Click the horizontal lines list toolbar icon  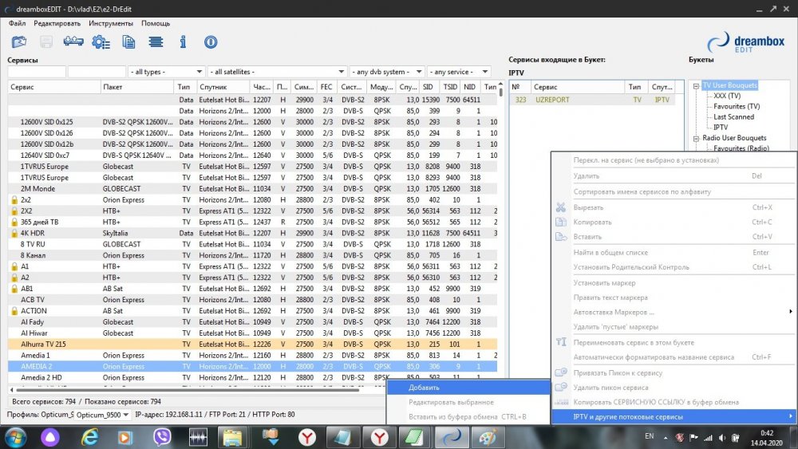[x=156, y=42]
